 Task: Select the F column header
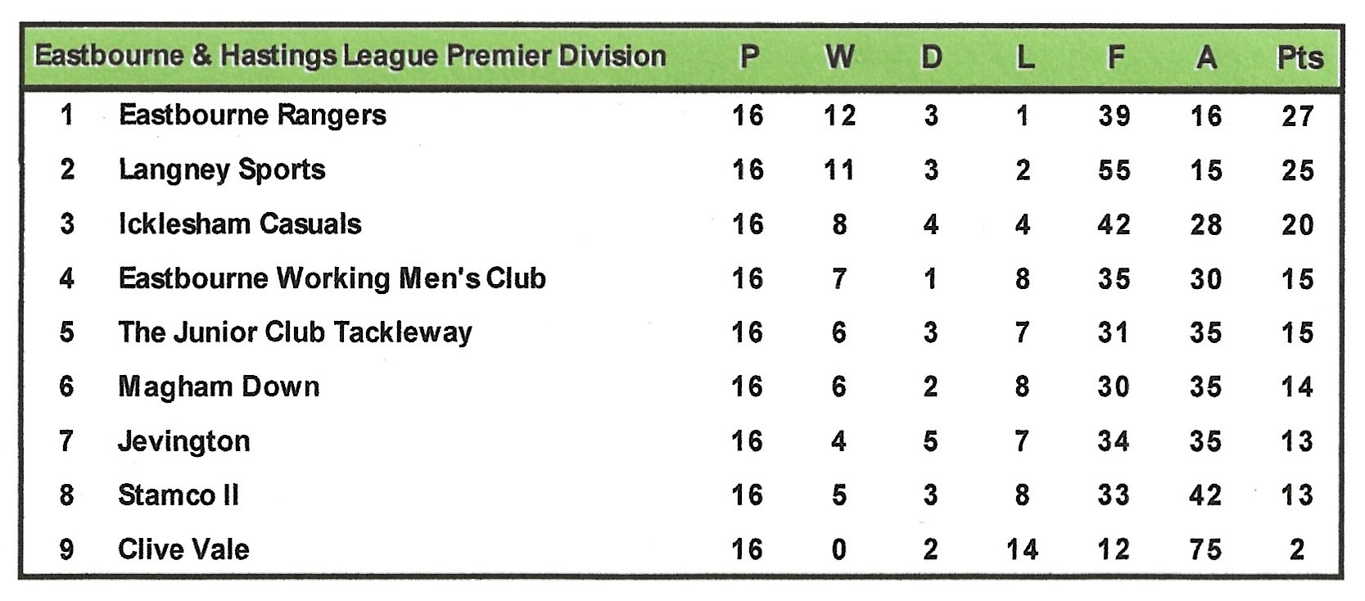click(1114, 57)
